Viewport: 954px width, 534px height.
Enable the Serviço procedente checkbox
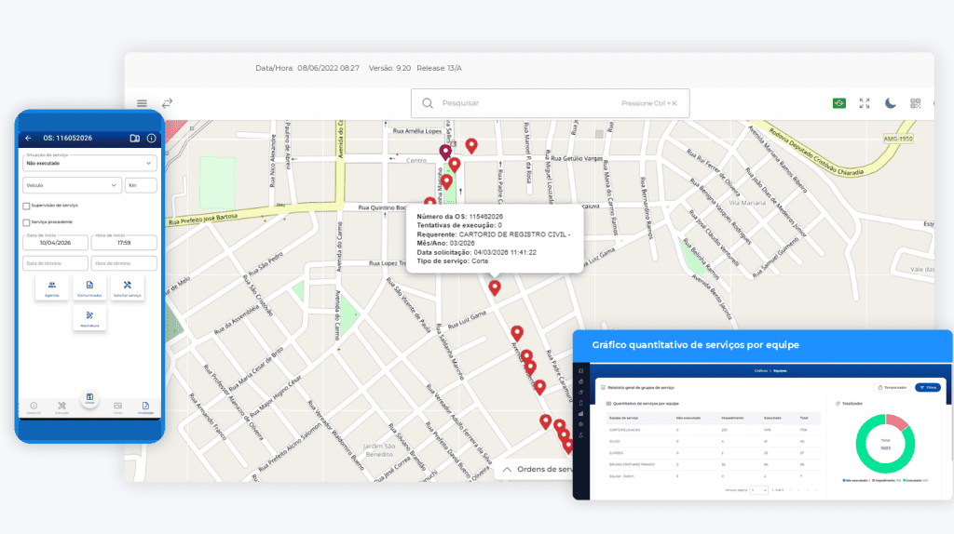(x=26, y=222)
